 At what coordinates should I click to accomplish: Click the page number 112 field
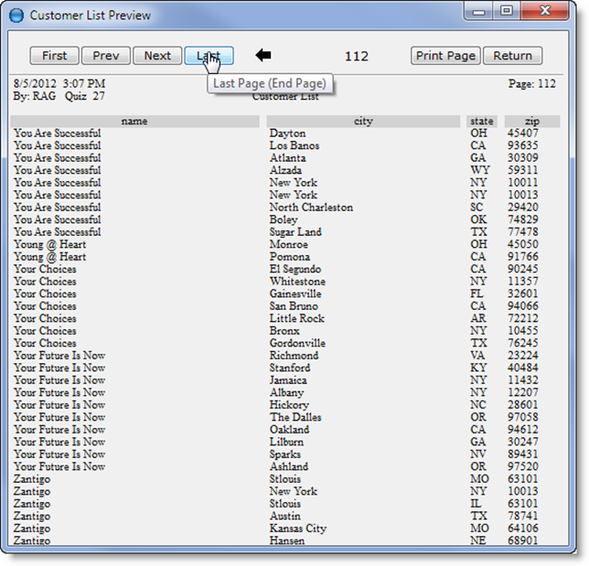pos(356,56)
